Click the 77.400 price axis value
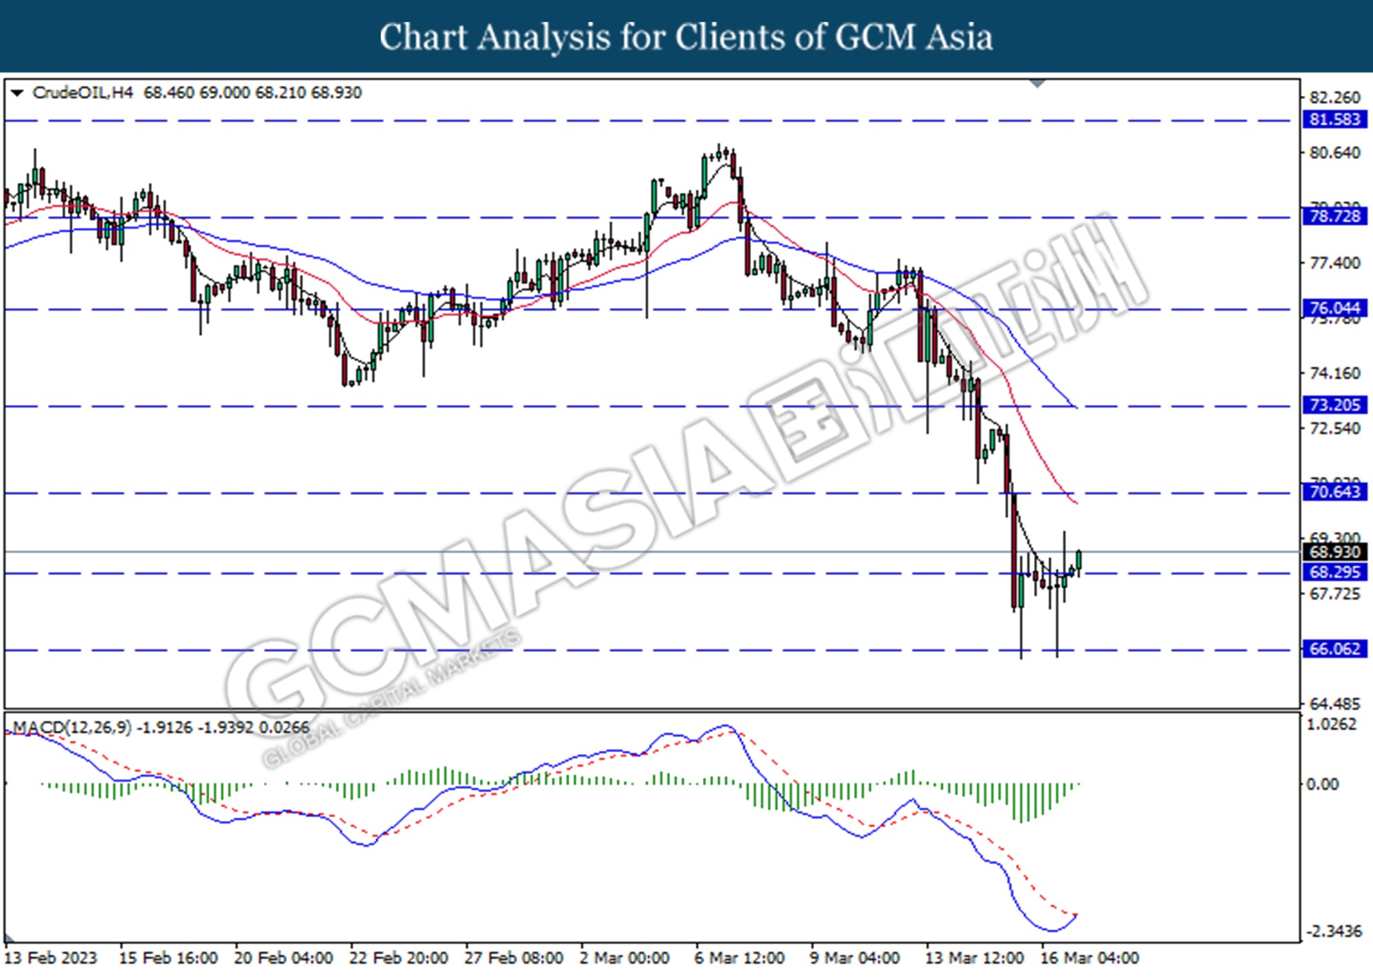Image resolution: width=1373 pixels, height=980 pixels. pos(1335,264)
